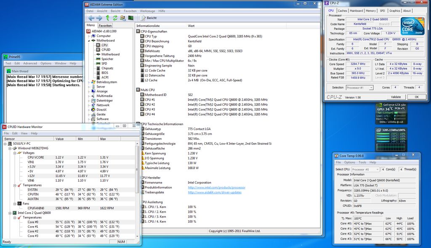Screen dimensions: 431x248
Task: Click the green monitor icon in AIDA64 toolbar
Action: click(131, 18)
